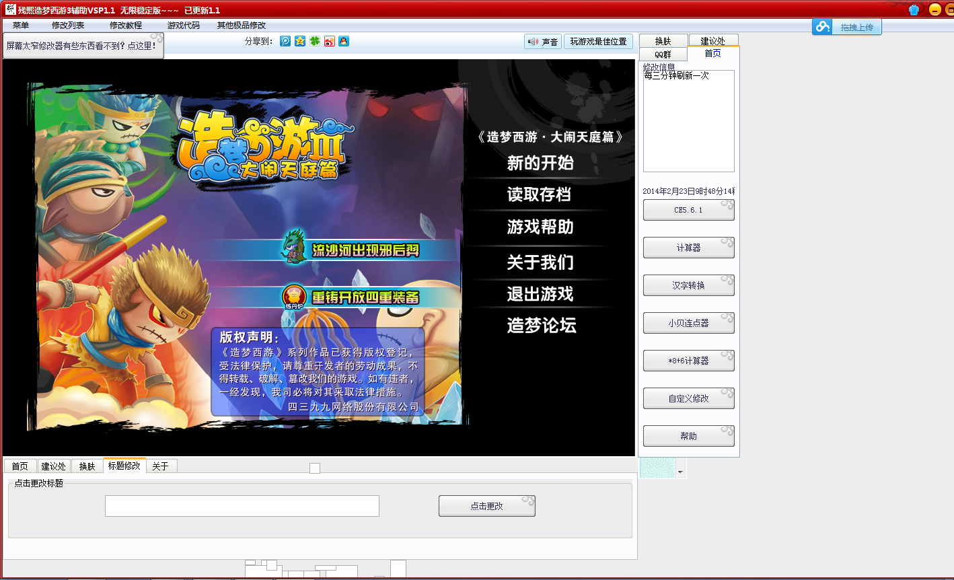This screenshot has height=580, width=954.
Task: Start a new game with 新的开始
Action: click(540, 163)
